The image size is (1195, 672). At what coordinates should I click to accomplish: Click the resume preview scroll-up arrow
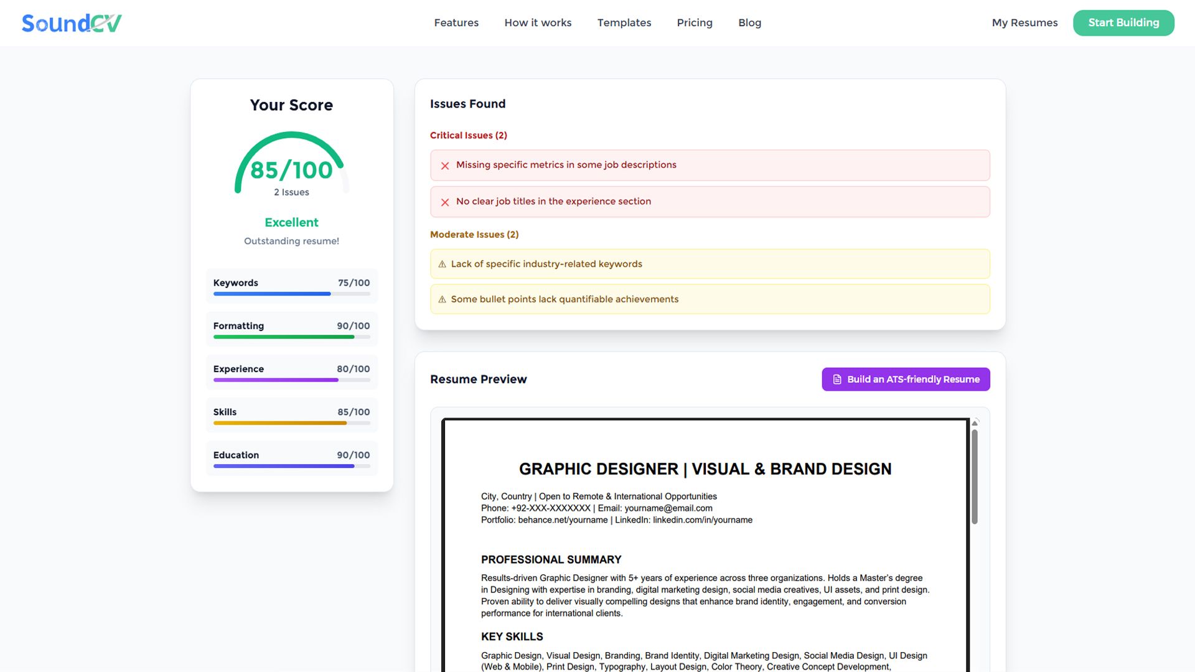[975, 423]
